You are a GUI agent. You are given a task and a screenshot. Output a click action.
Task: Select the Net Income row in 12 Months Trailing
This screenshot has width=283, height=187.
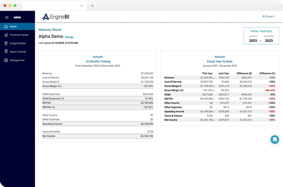click(x=98, y=136)
